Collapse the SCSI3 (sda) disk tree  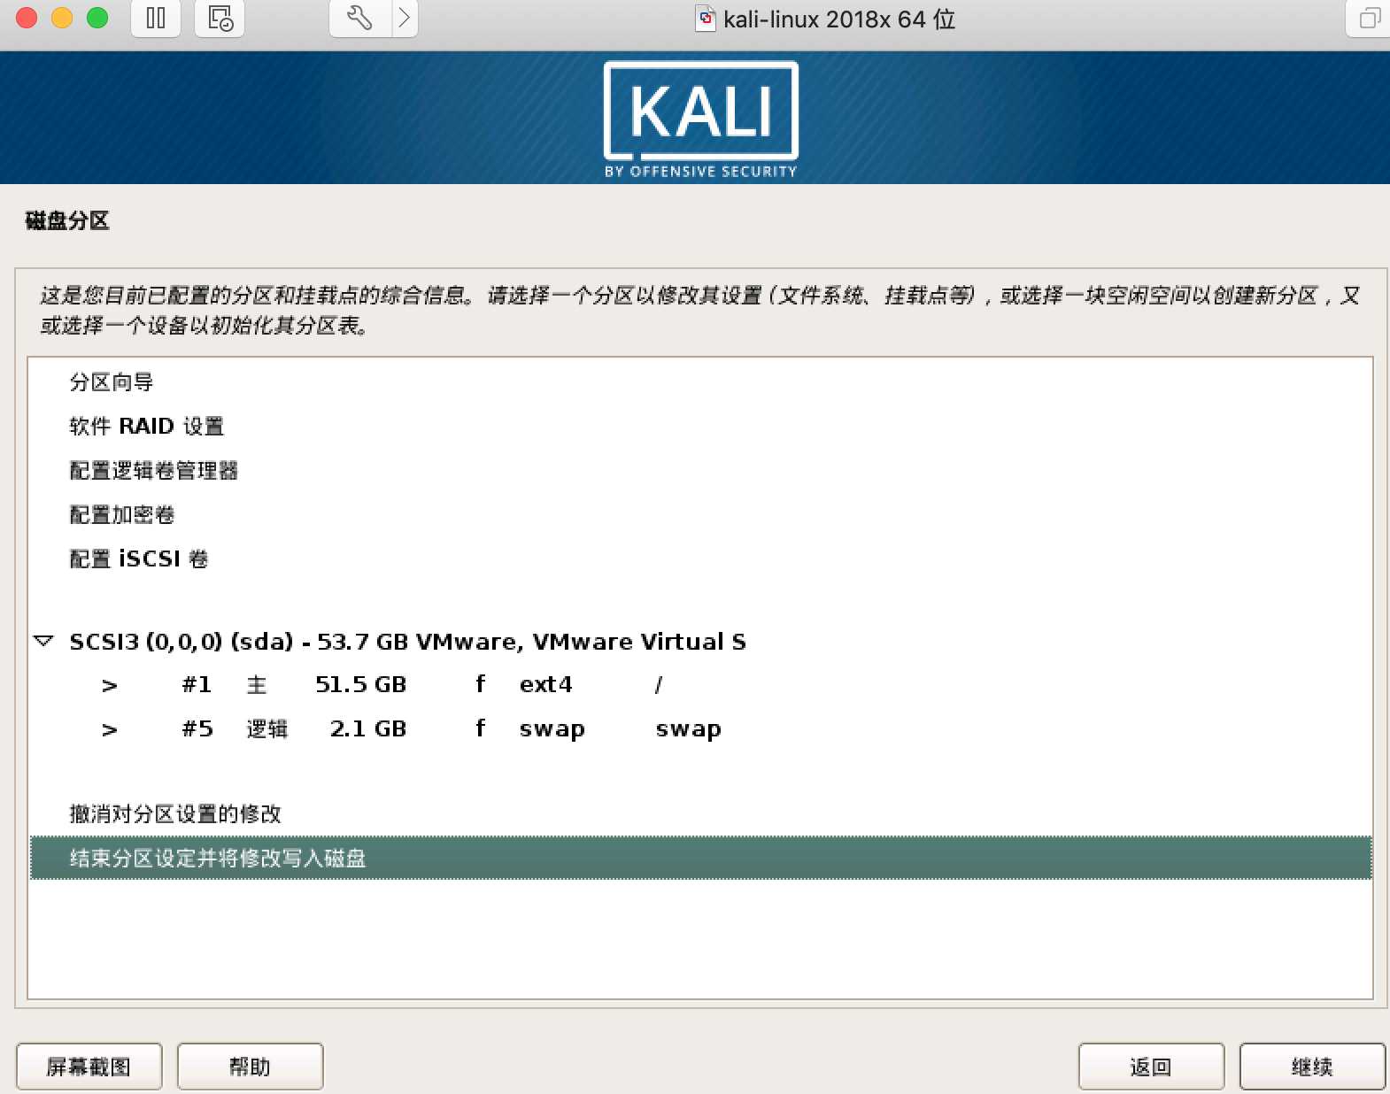pyautogui.click(x=43, y=640)
